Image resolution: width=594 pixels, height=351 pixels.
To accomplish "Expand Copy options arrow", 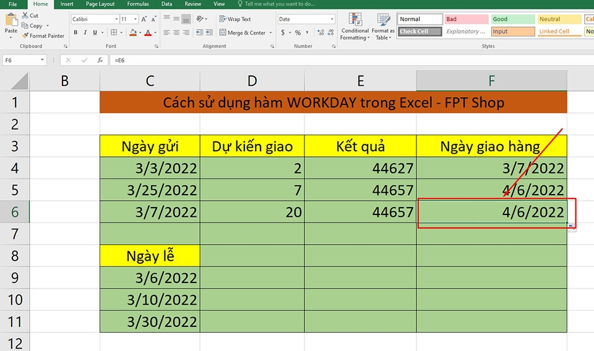I will coord(48,26).
